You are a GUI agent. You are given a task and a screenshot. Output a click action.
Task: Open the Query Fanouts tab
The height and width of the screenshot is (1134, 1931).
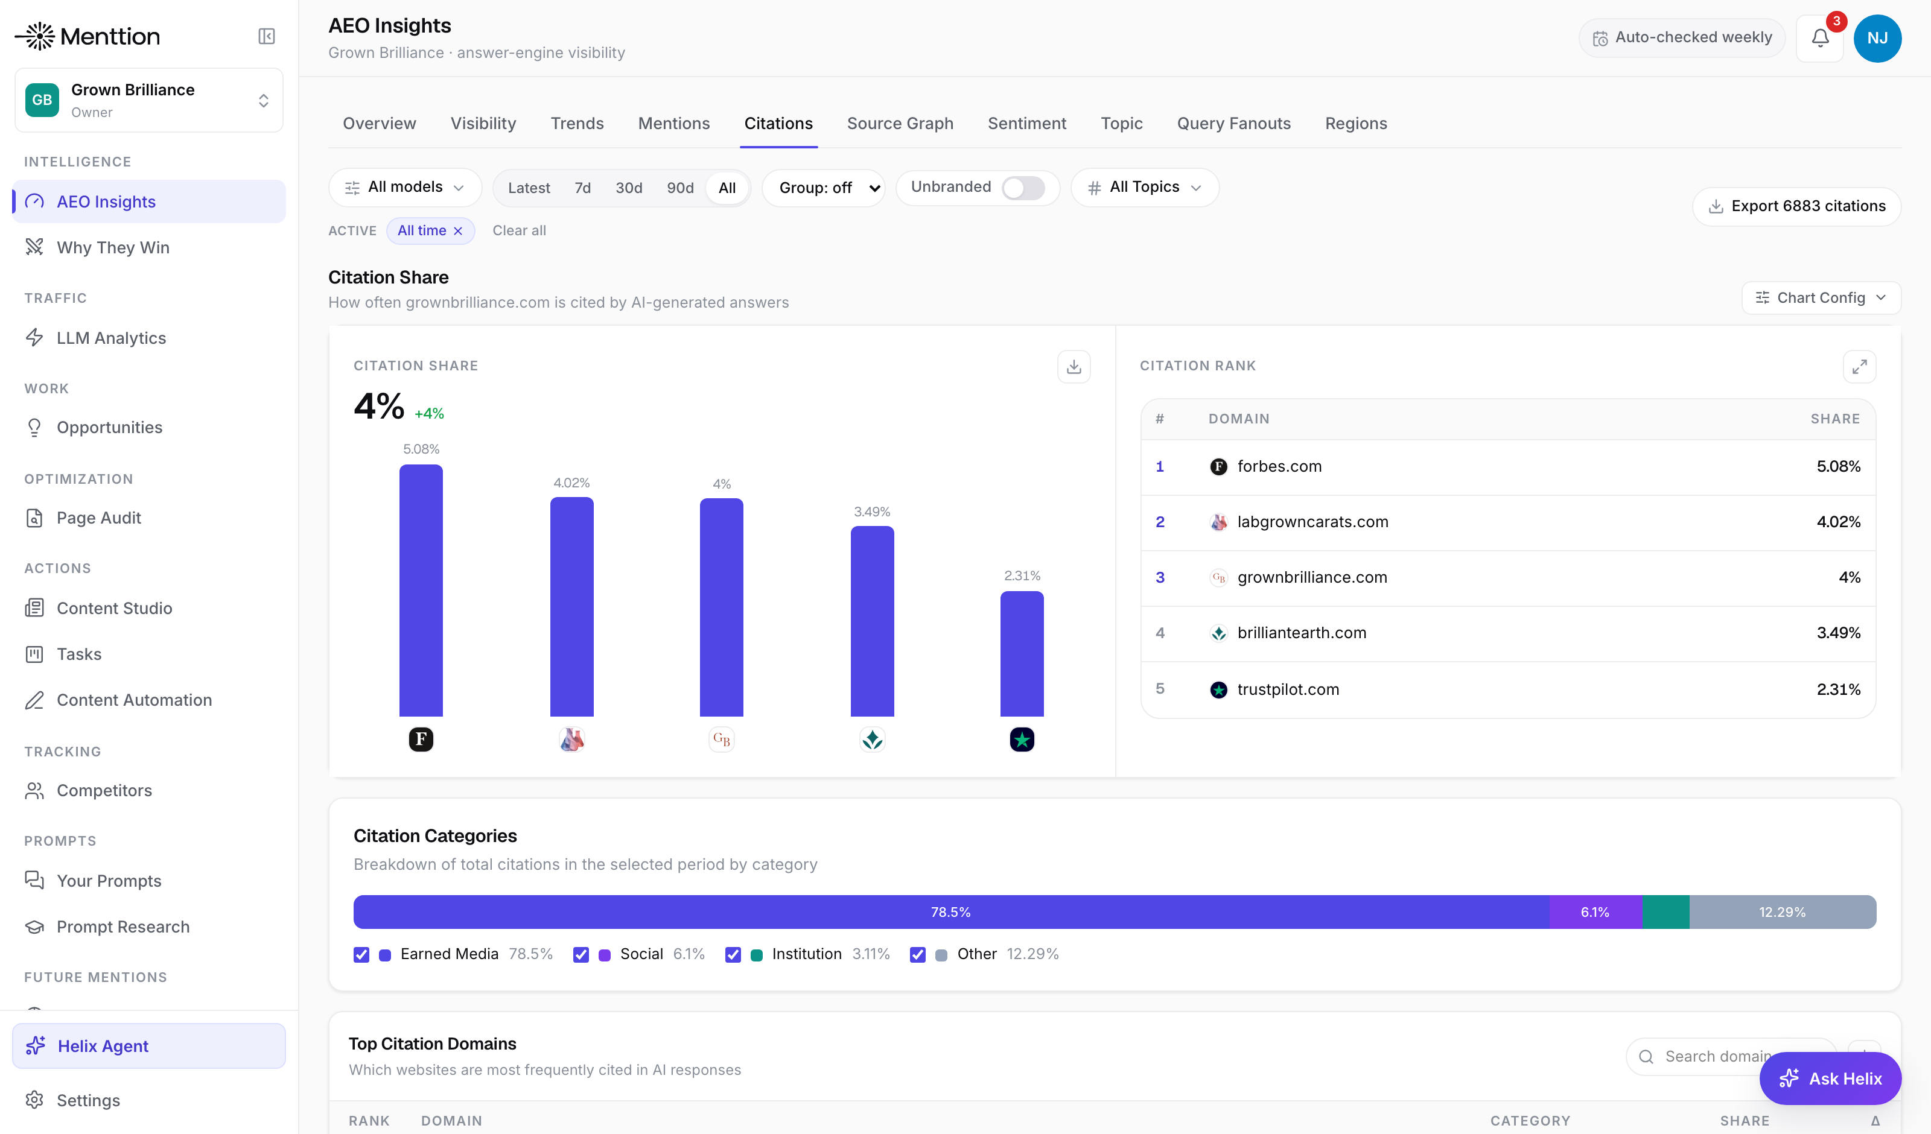pos(1233,124)
